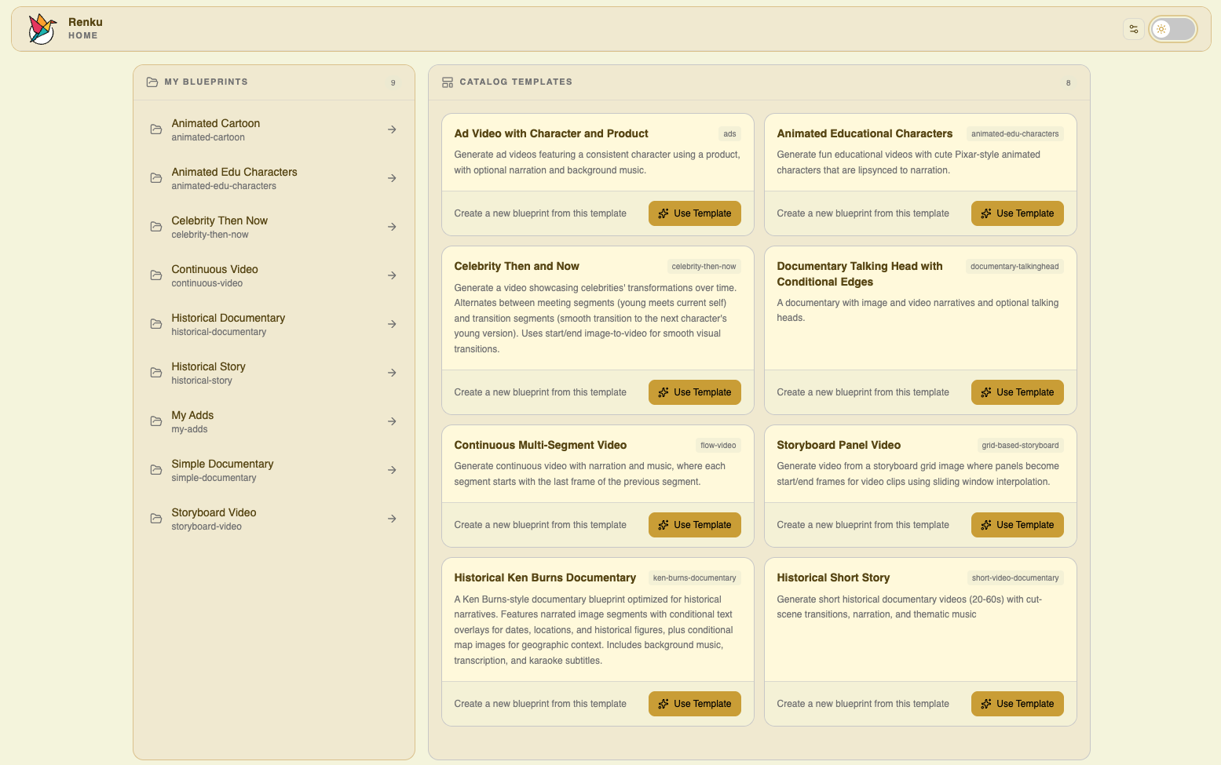Screen dimensions: 1221x765
Task: Use the Storyboard Panel Video template
Action: (x=1017, y=525)
